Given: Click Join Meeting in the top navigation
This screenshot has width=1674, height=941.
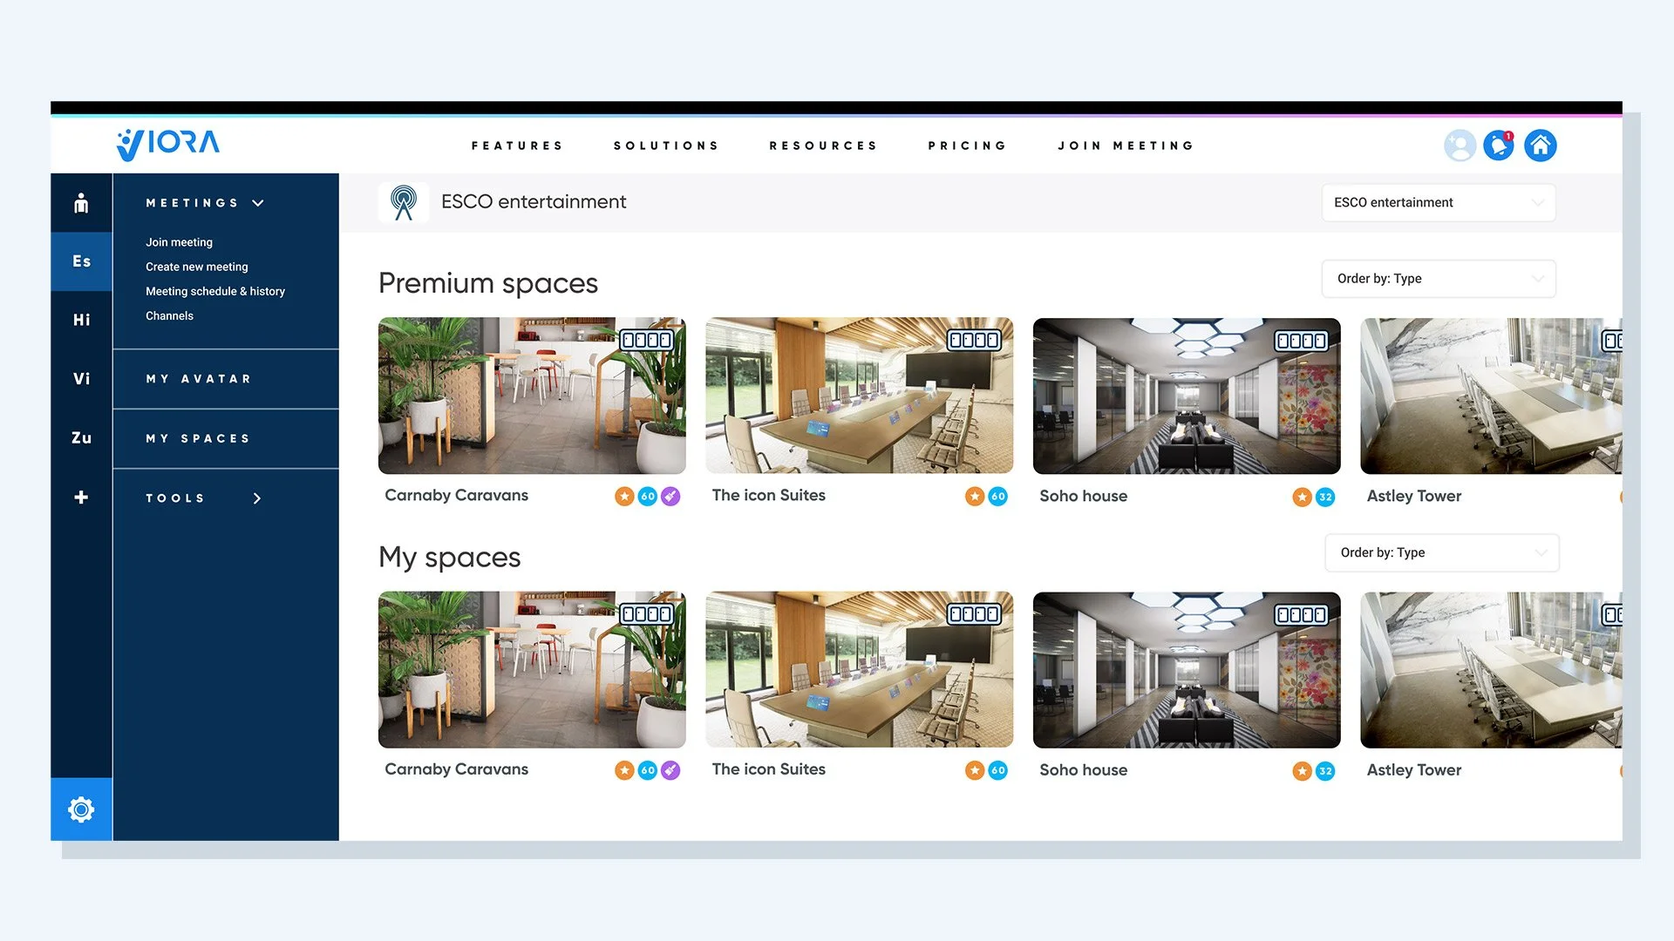Looking at the screenshot, I should 1126,146.
